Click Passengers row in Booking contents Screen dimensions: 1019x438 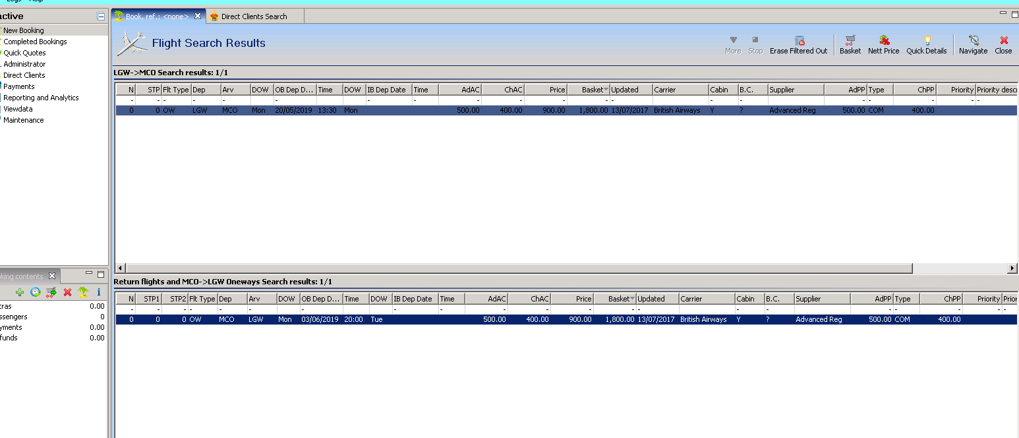click(53, 317)
